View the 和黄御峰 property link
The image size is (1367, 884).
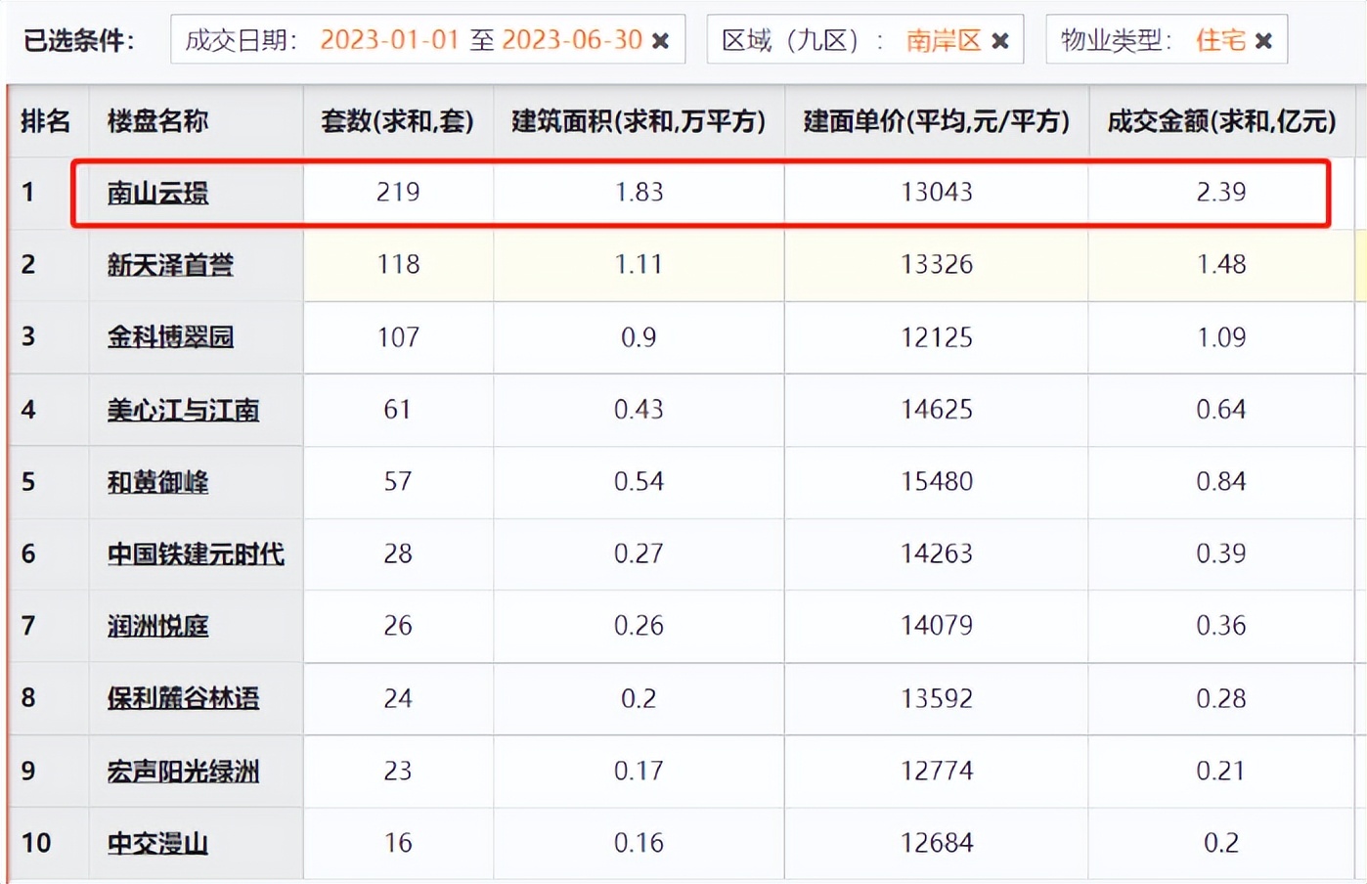(156, 482)
